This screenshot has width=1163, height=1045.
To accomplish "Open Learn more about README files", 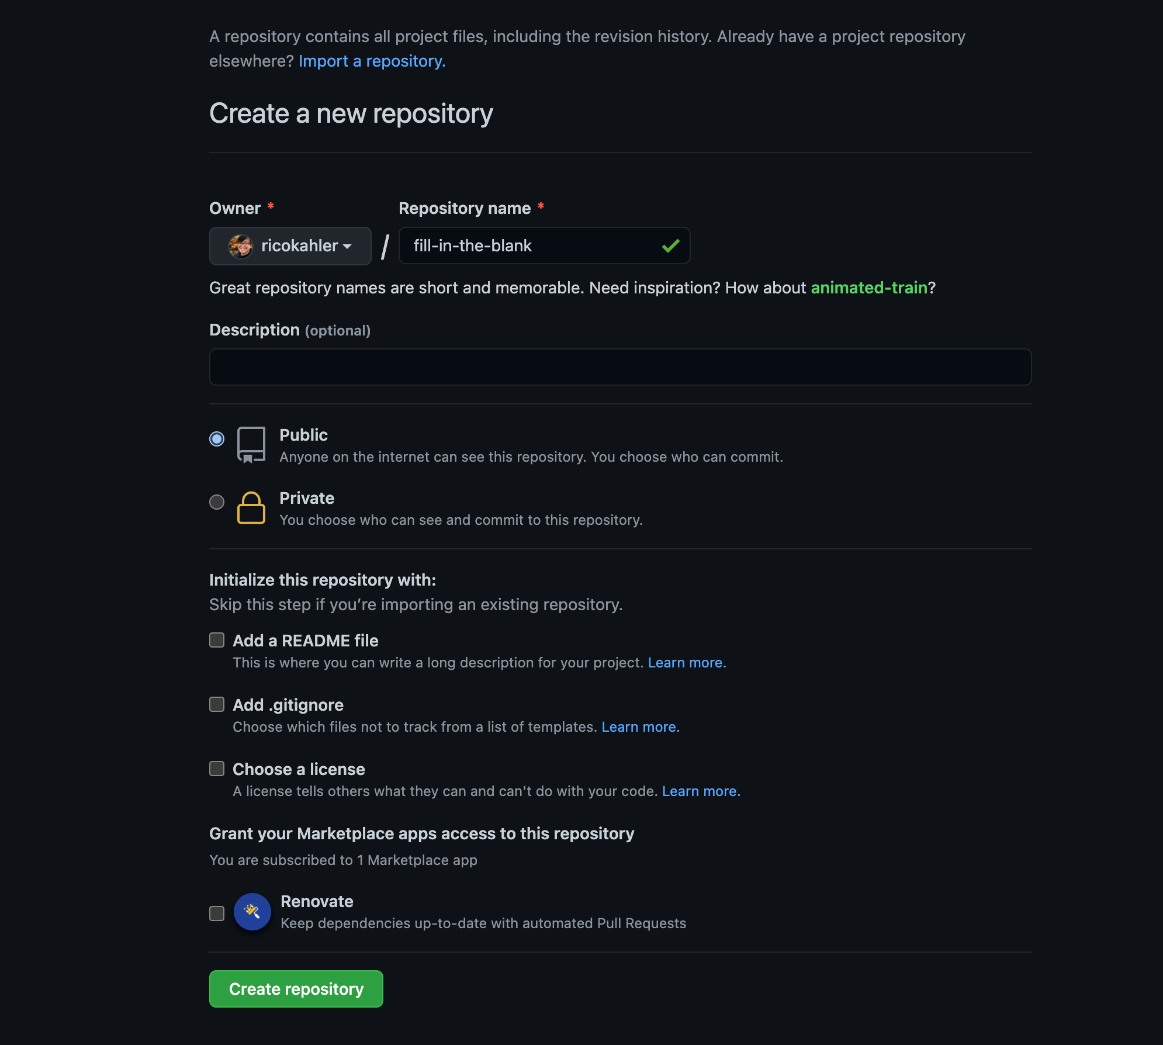I will [687, 662].
